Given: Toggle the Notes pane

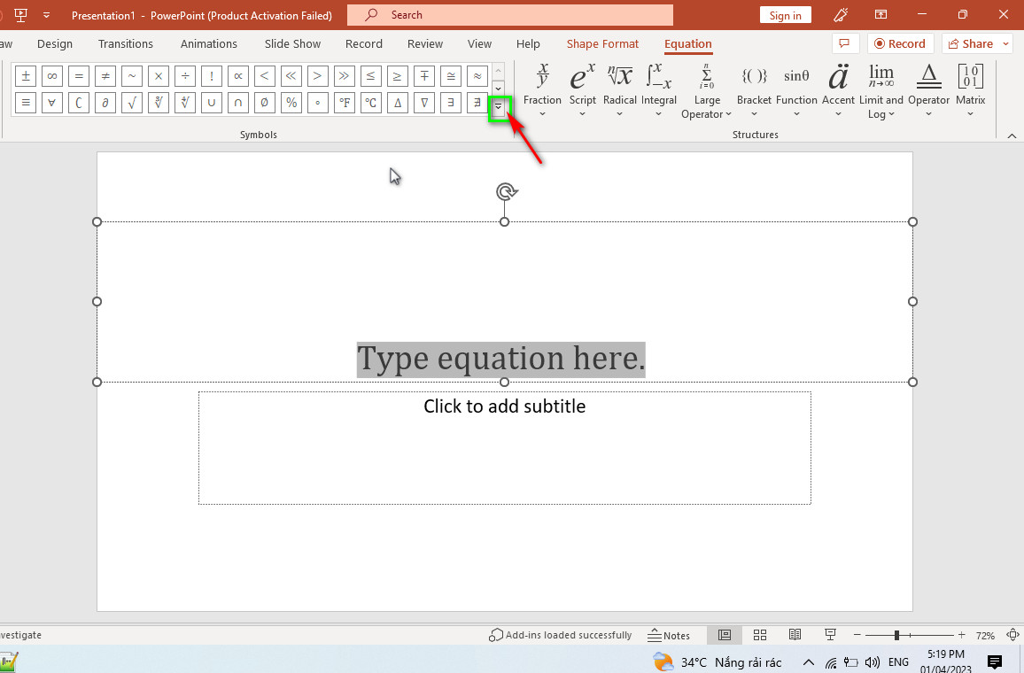Looking at the screenshot, I should point(669,635).
